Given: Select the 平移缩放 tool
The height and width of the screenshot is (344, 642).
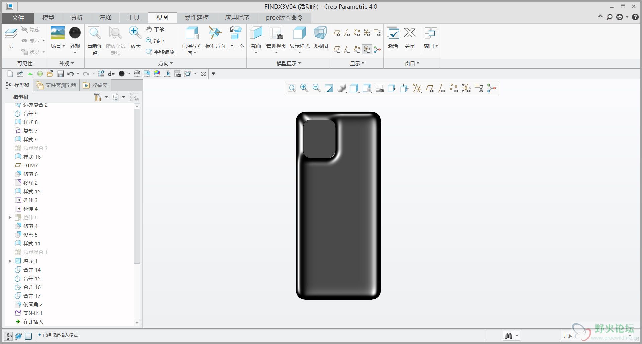Looking at the screenshot, I should 160,52.
